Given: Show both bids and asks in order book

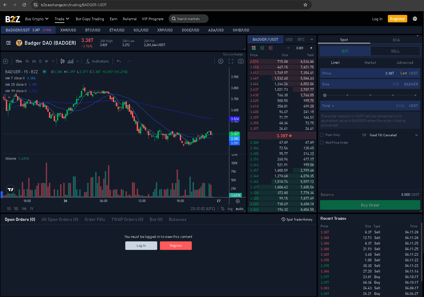Looking at the screenshot, I should click(x=254, y=48).
